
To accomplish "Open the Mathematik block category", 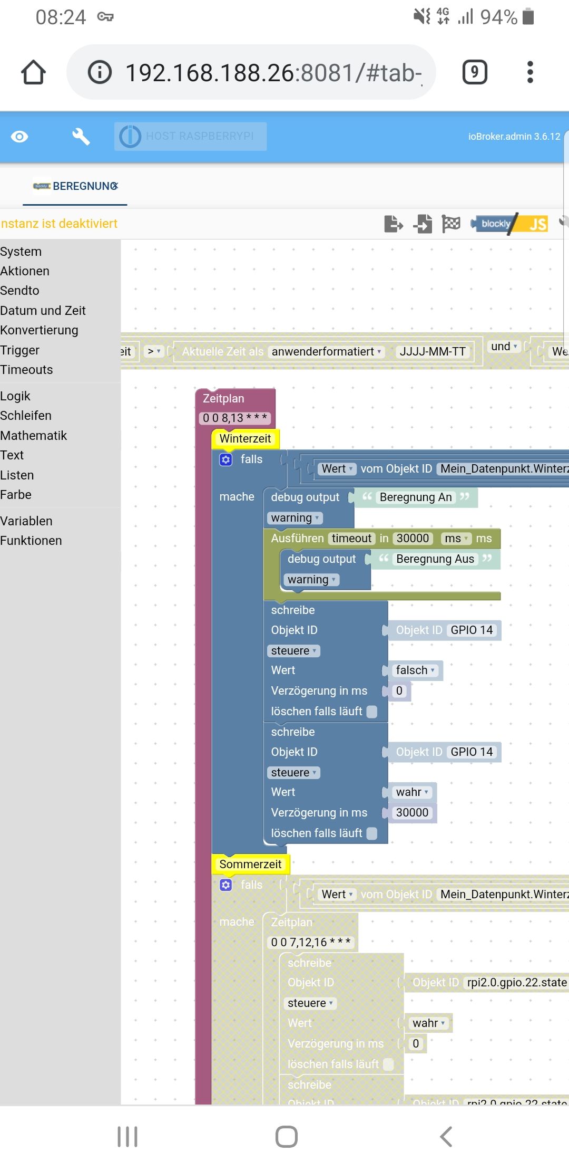I will 34,436.
